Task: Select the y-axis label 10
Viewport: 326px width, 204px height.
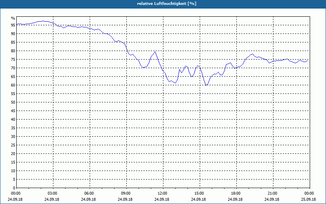Action: point(13,171)
